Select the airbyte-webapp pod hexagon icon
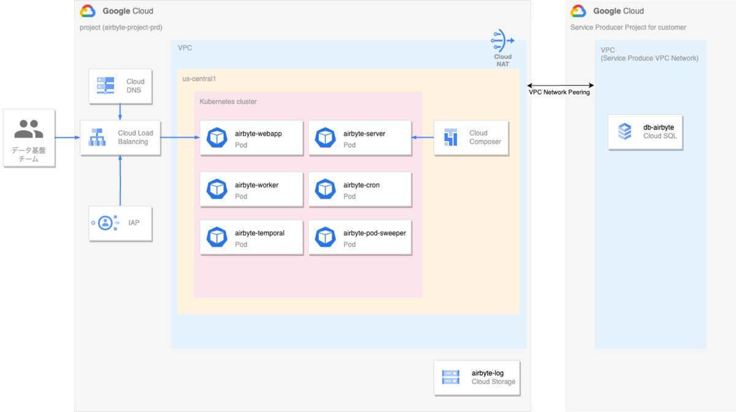The image size is (736, 412). (x=217, y=138)
